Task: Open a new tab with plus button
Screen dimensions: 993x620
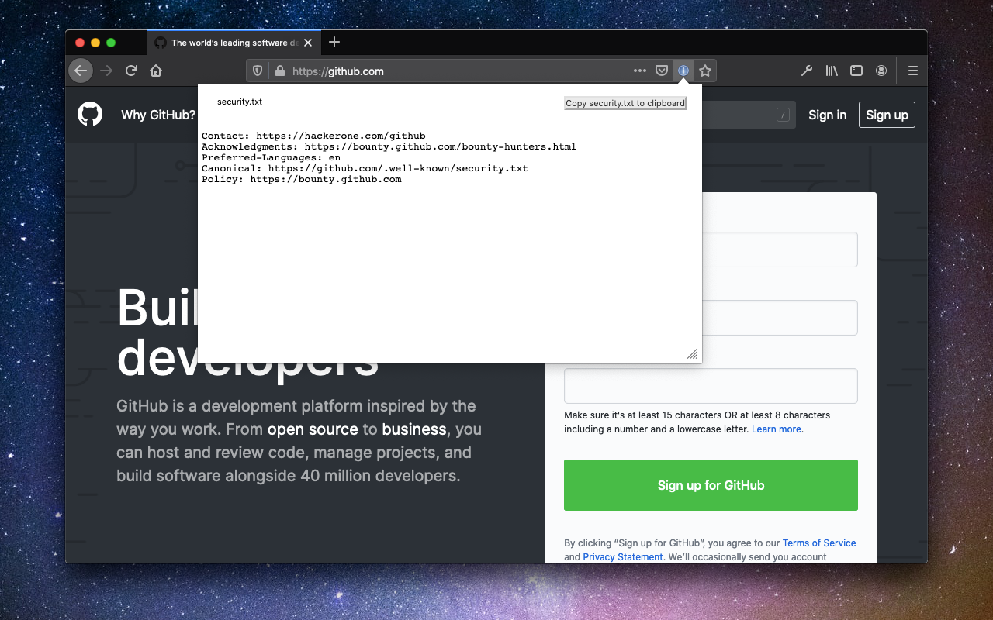Action: [334, 42]
